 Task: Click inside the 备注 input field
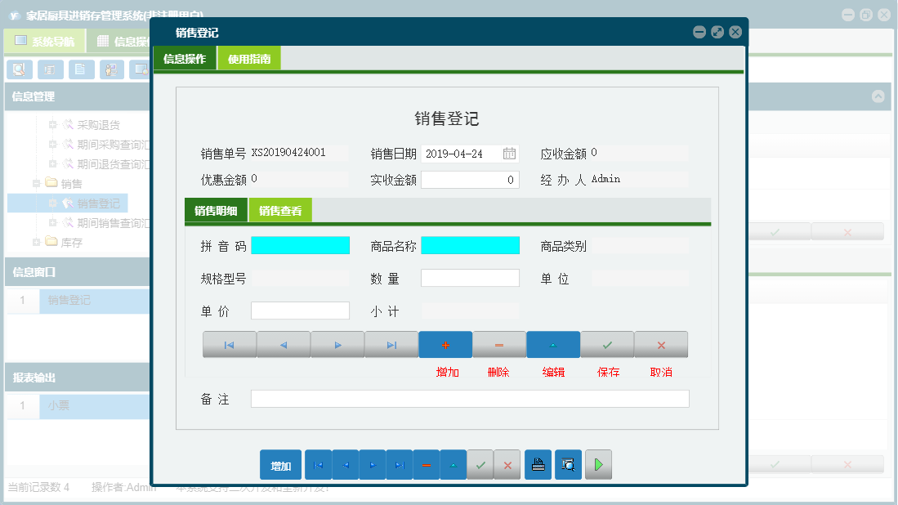470,399
